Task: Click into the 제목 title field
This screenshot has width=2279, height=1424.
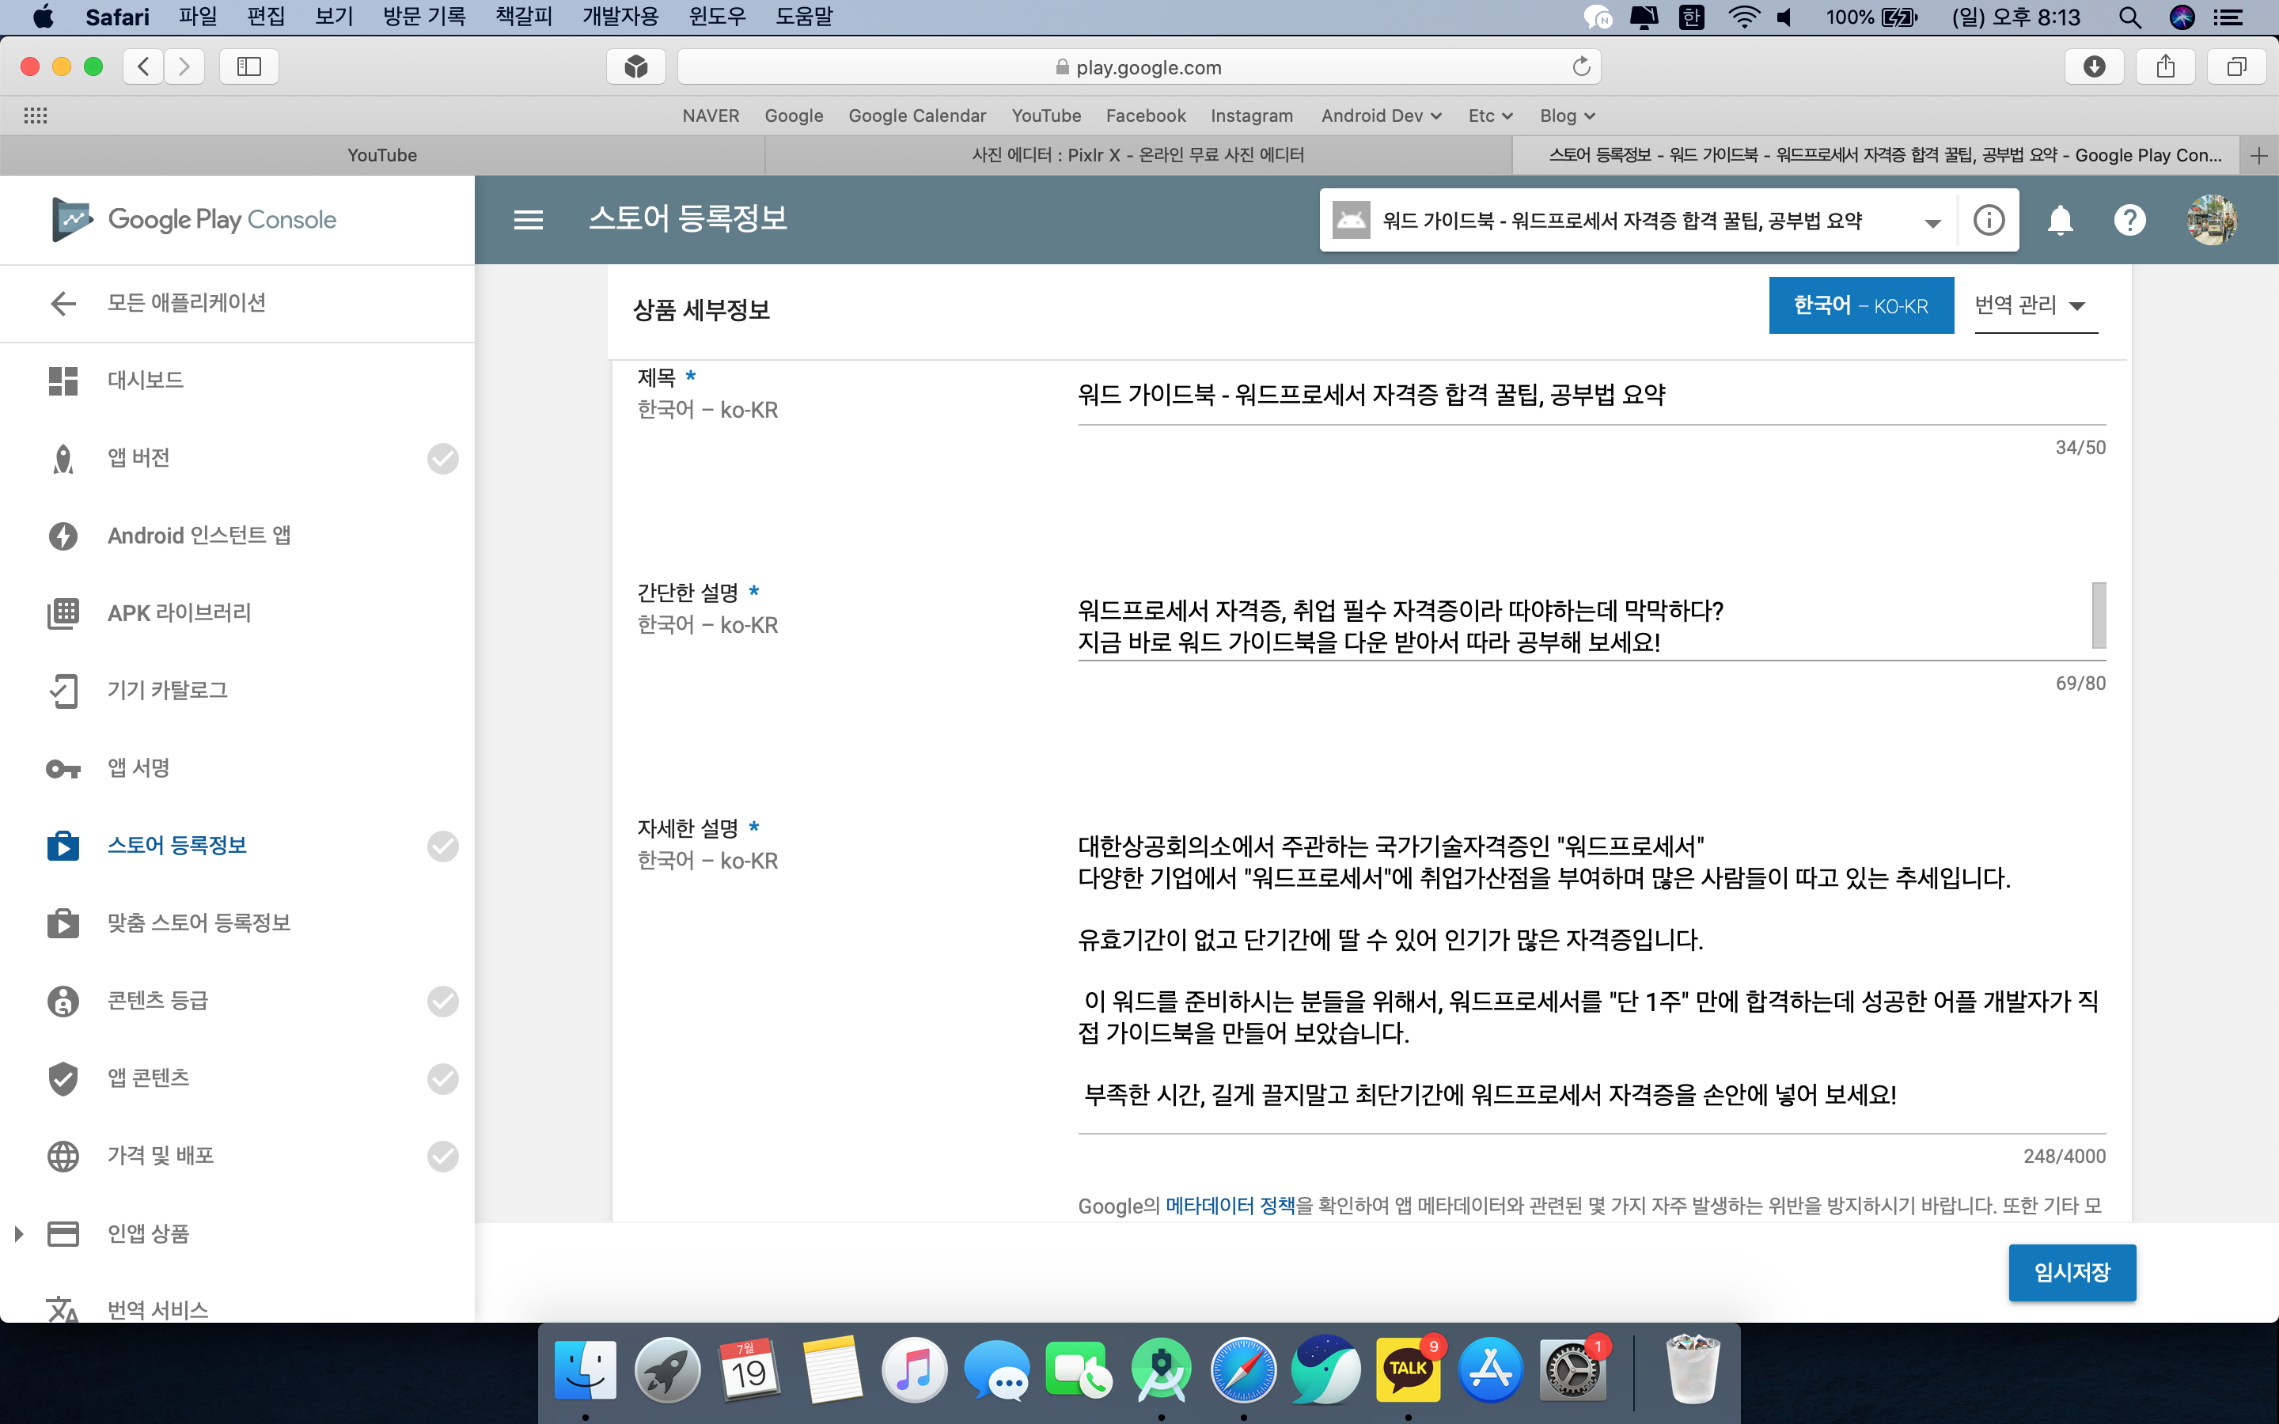Action: coord(1590,396)
